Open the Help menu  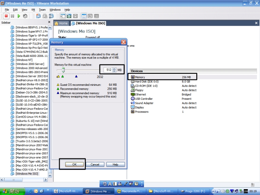click(67, 10)
